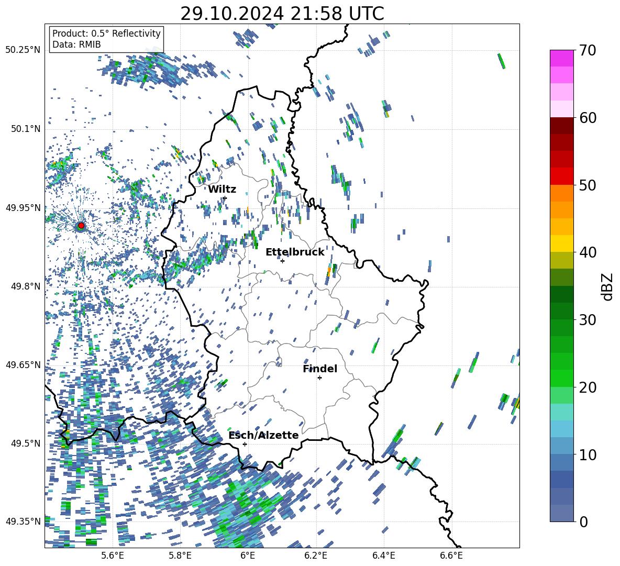The image size is (620, 566).
Task: Click the 'Data: RMIB' label
Action: coord(76,45)
